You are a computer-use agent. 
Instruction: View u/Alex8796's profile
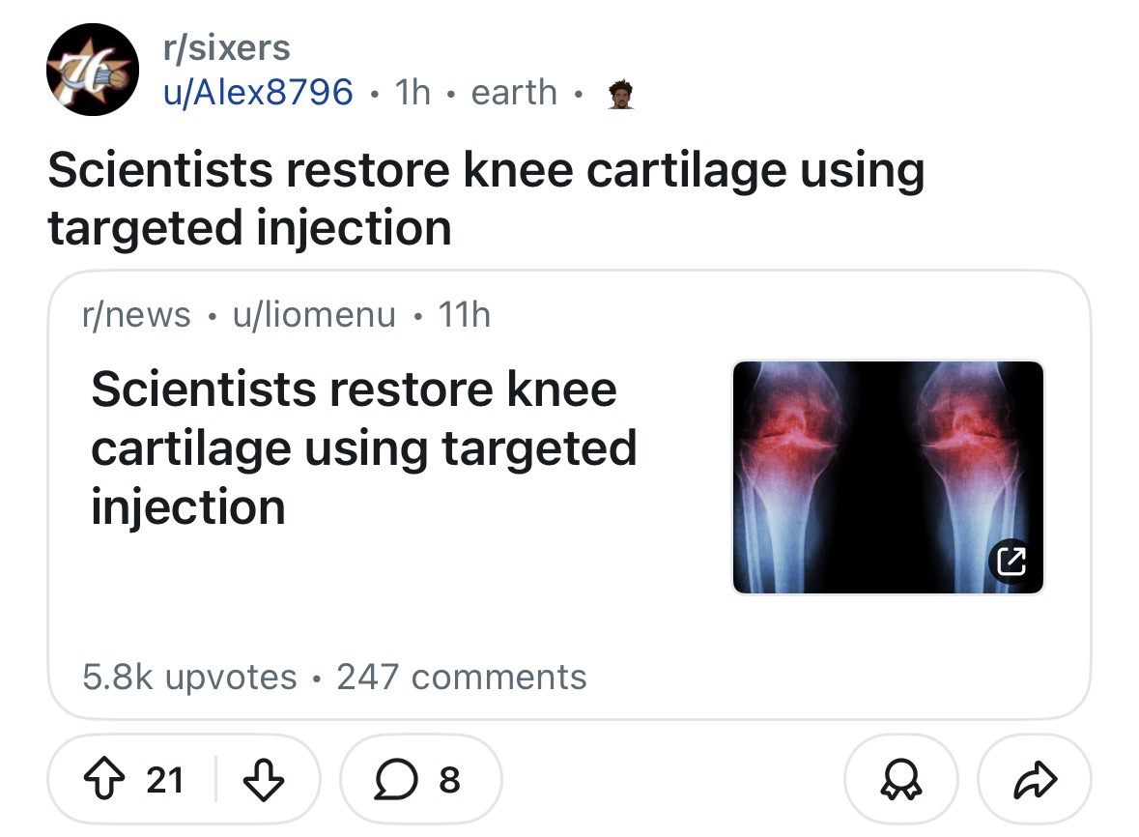tap(258, 93)
